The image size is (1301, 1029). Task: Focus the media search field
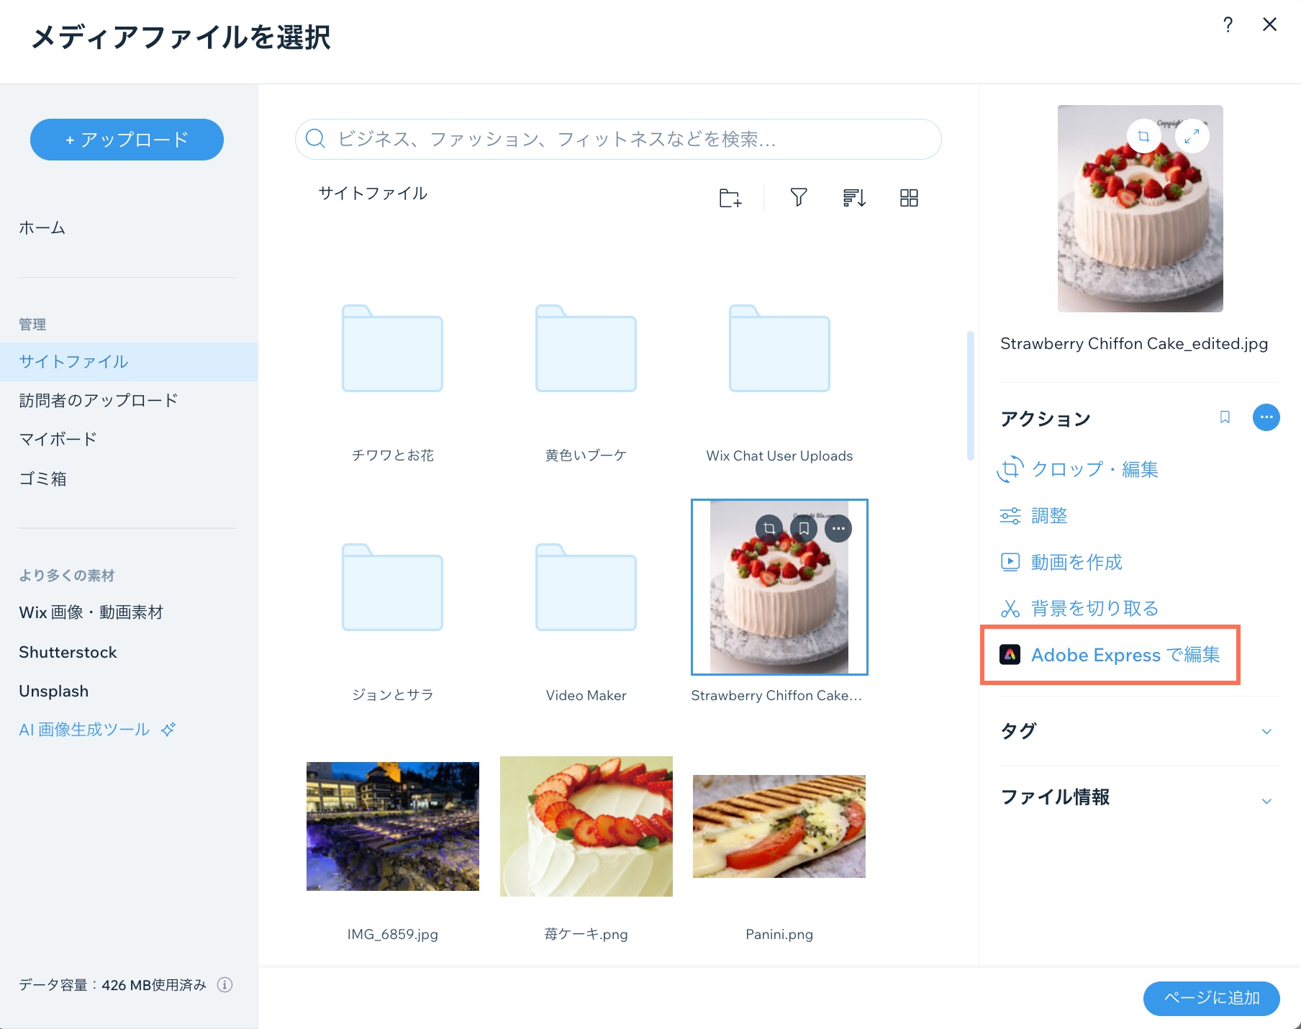pyautogui.click(x=618, y=139)
